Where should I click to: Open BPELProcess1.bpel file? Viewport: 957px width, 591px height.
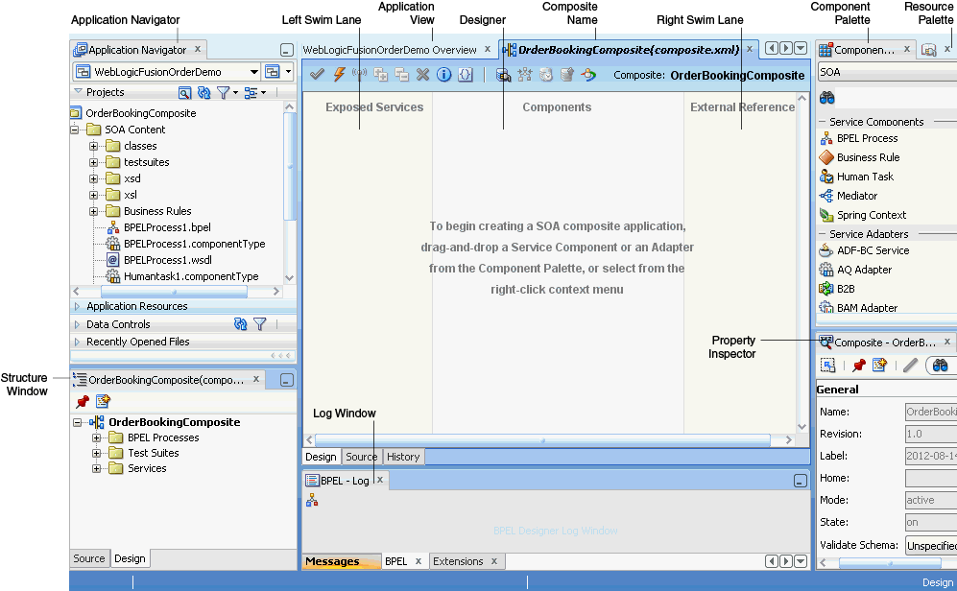pos(167,227)
